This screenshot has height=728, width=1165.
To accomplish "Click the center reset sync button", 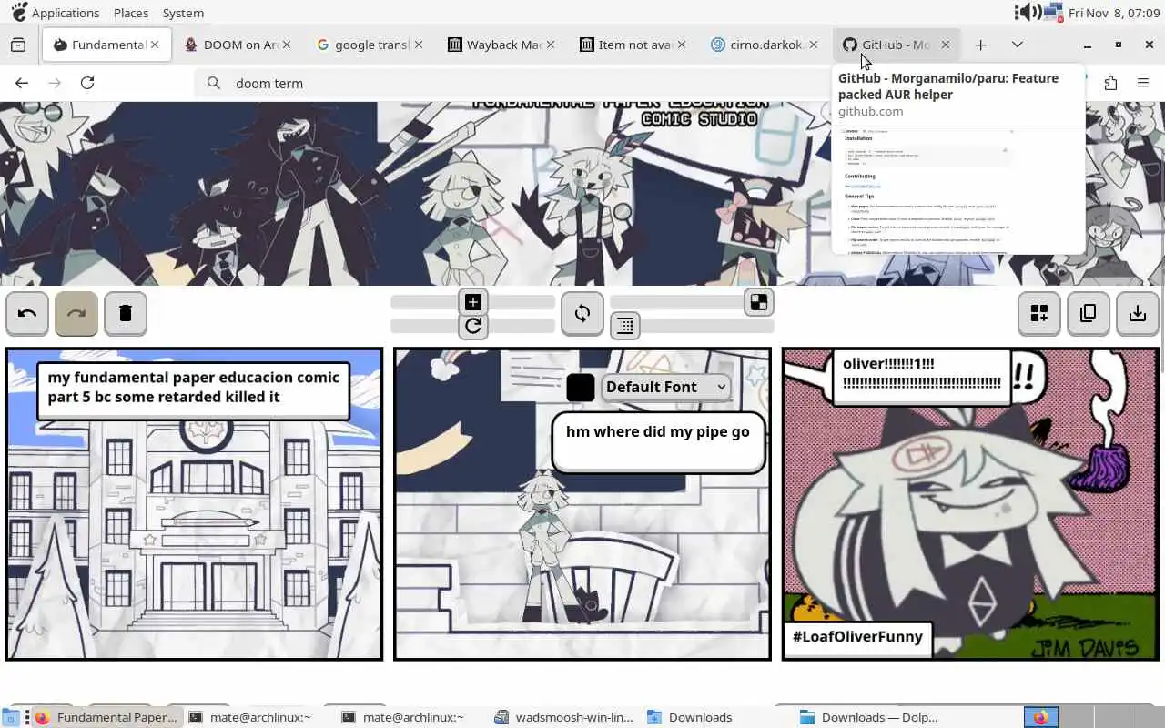I will click(x=582, y=313).
